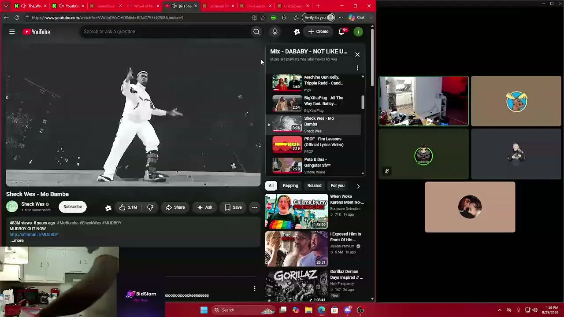This screenshot has height=317, width=564.
Task: Open the I Exposed Him video thumbnail
Action: (297, 249)
